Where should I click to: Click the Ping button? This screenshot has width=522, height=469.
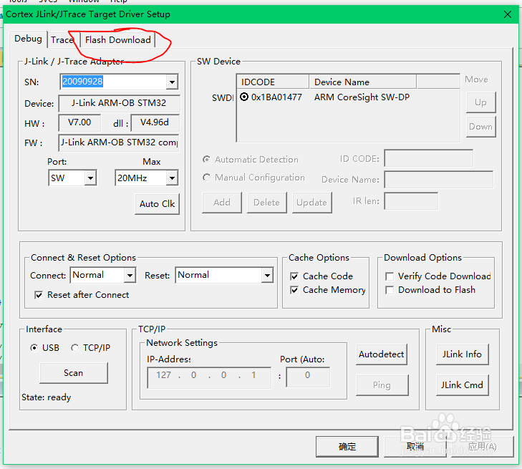coord(382,385)
